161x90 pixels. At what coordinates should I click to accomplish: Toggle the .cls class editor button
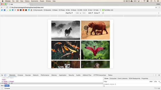click(x=155, y=81)
